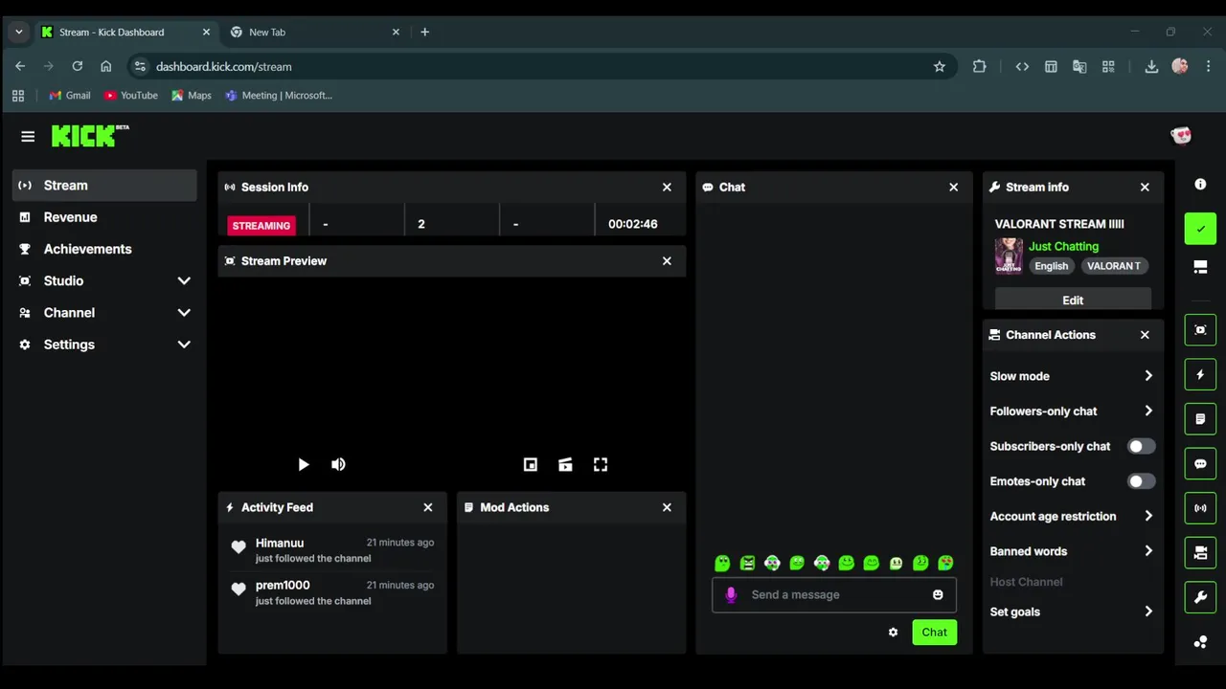
Task: Click the info icon in right sidebar
Action: (1200, 184)
